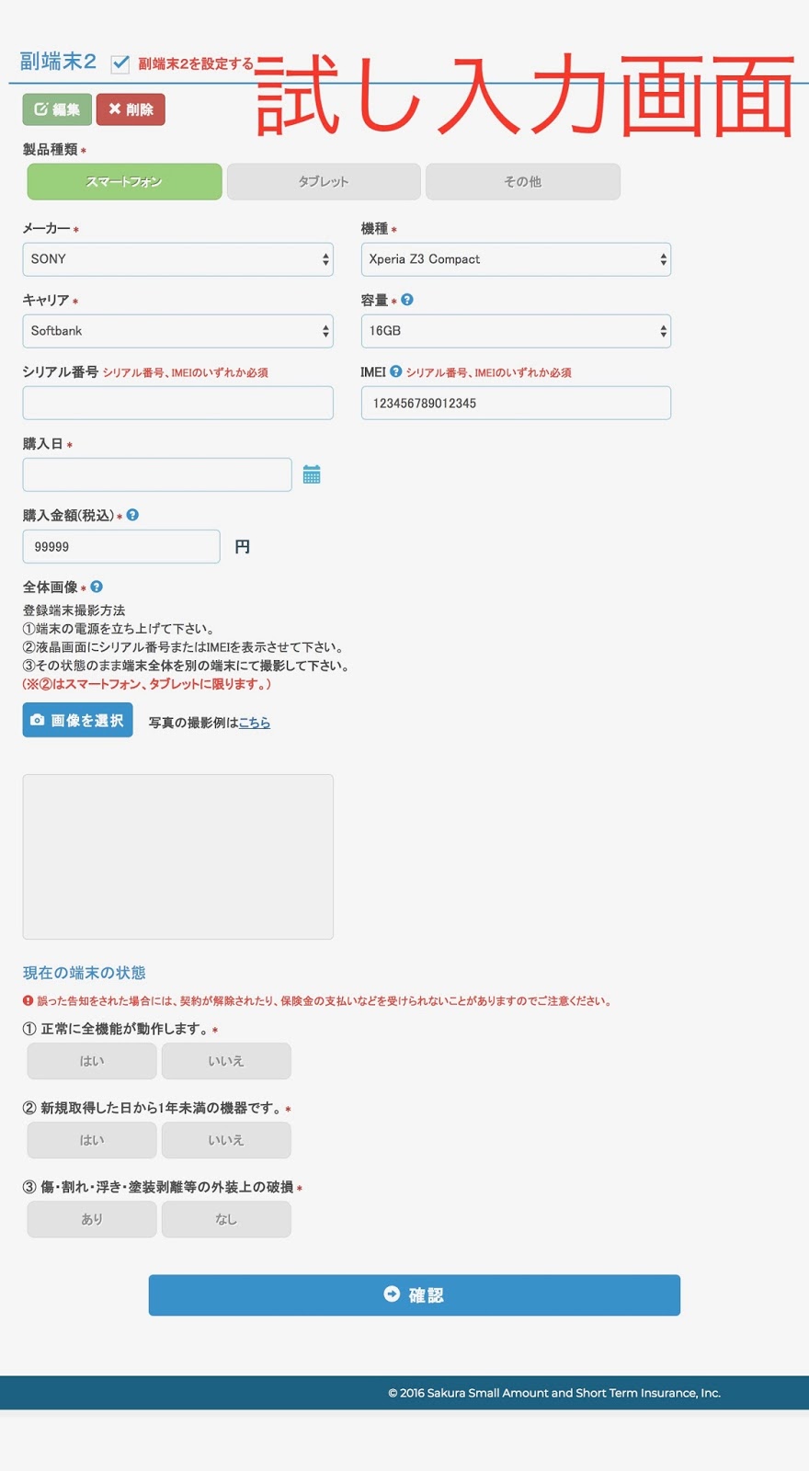Screen dimensions: 809x1471
Task: Show help for 購入金額(税込) field
Action: click(x=132, y=515)
